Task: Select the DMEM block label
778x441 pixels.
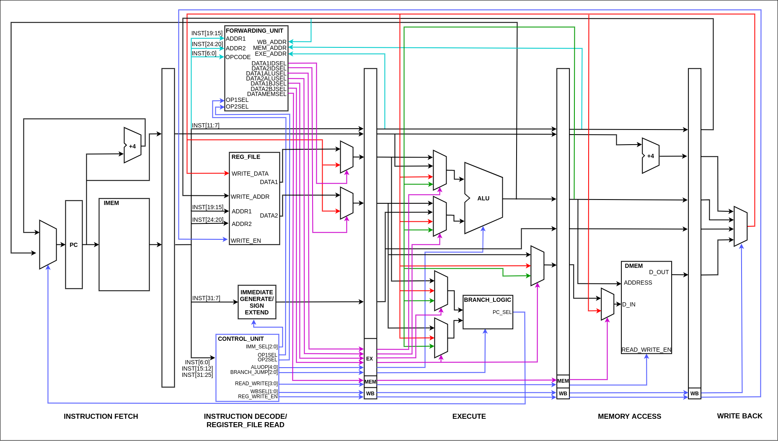Action: 633,266
